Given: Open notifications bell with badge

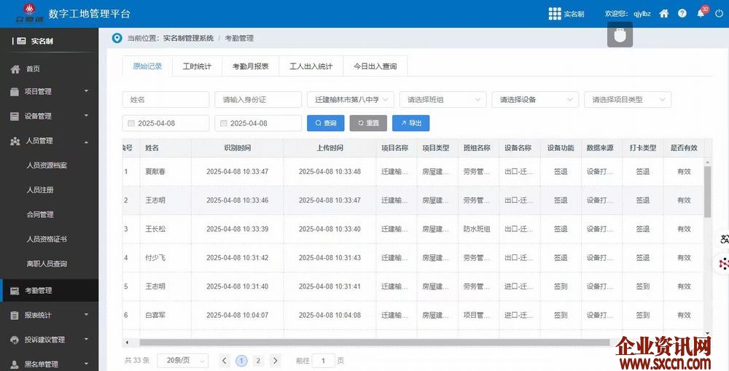Looking at the screenshot, I should pos(701,13).
